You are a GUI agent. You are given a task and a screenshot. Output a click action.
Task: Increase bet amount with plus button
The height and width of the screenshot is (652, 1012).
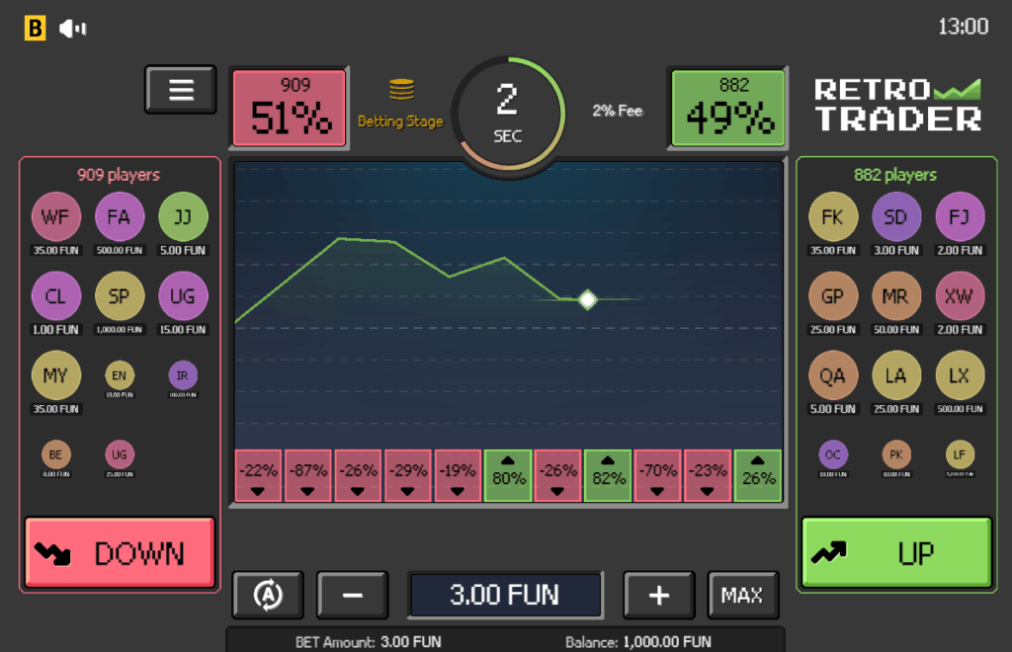coord(659,595)
